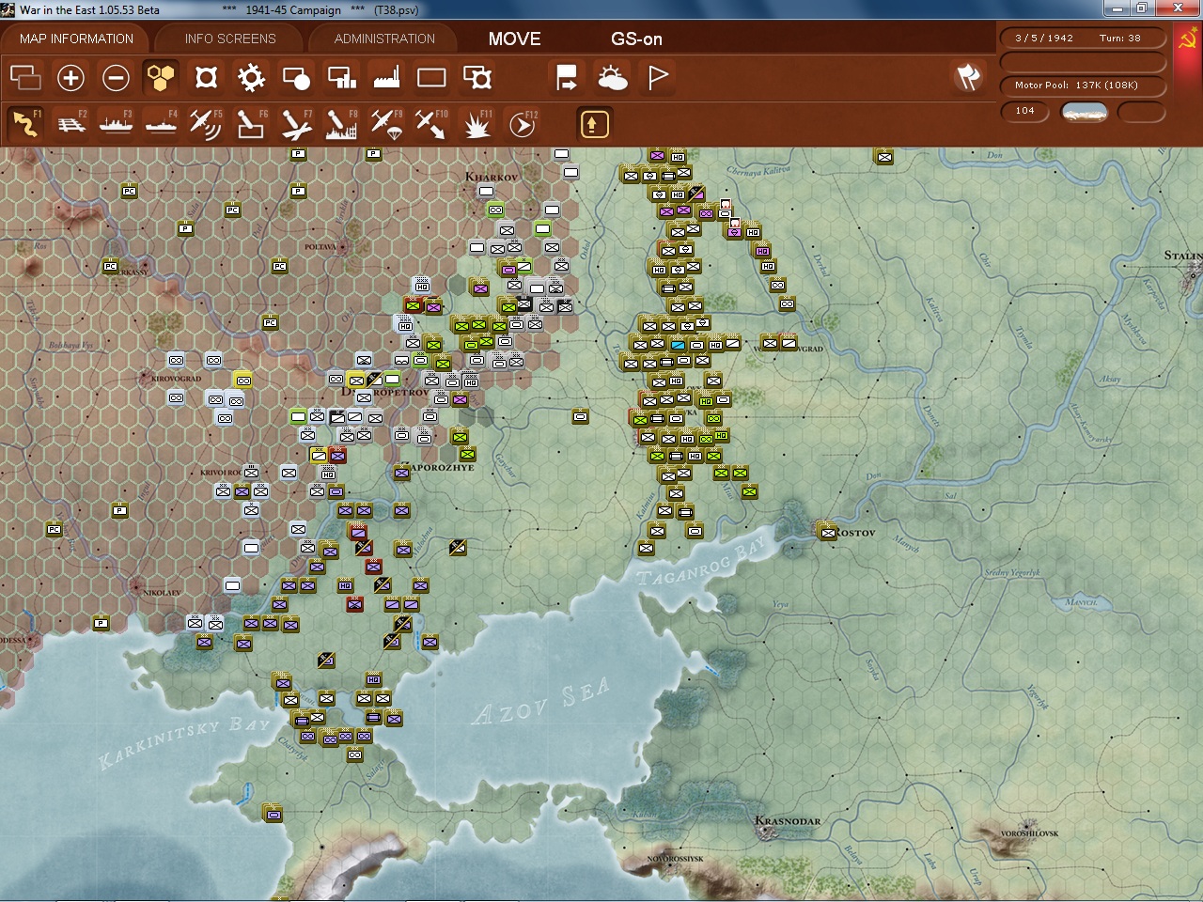Select the F9 plane-with-parachute mode icon
The height and width of the screenshot is (902, 1203).
[x=386, y=123]
